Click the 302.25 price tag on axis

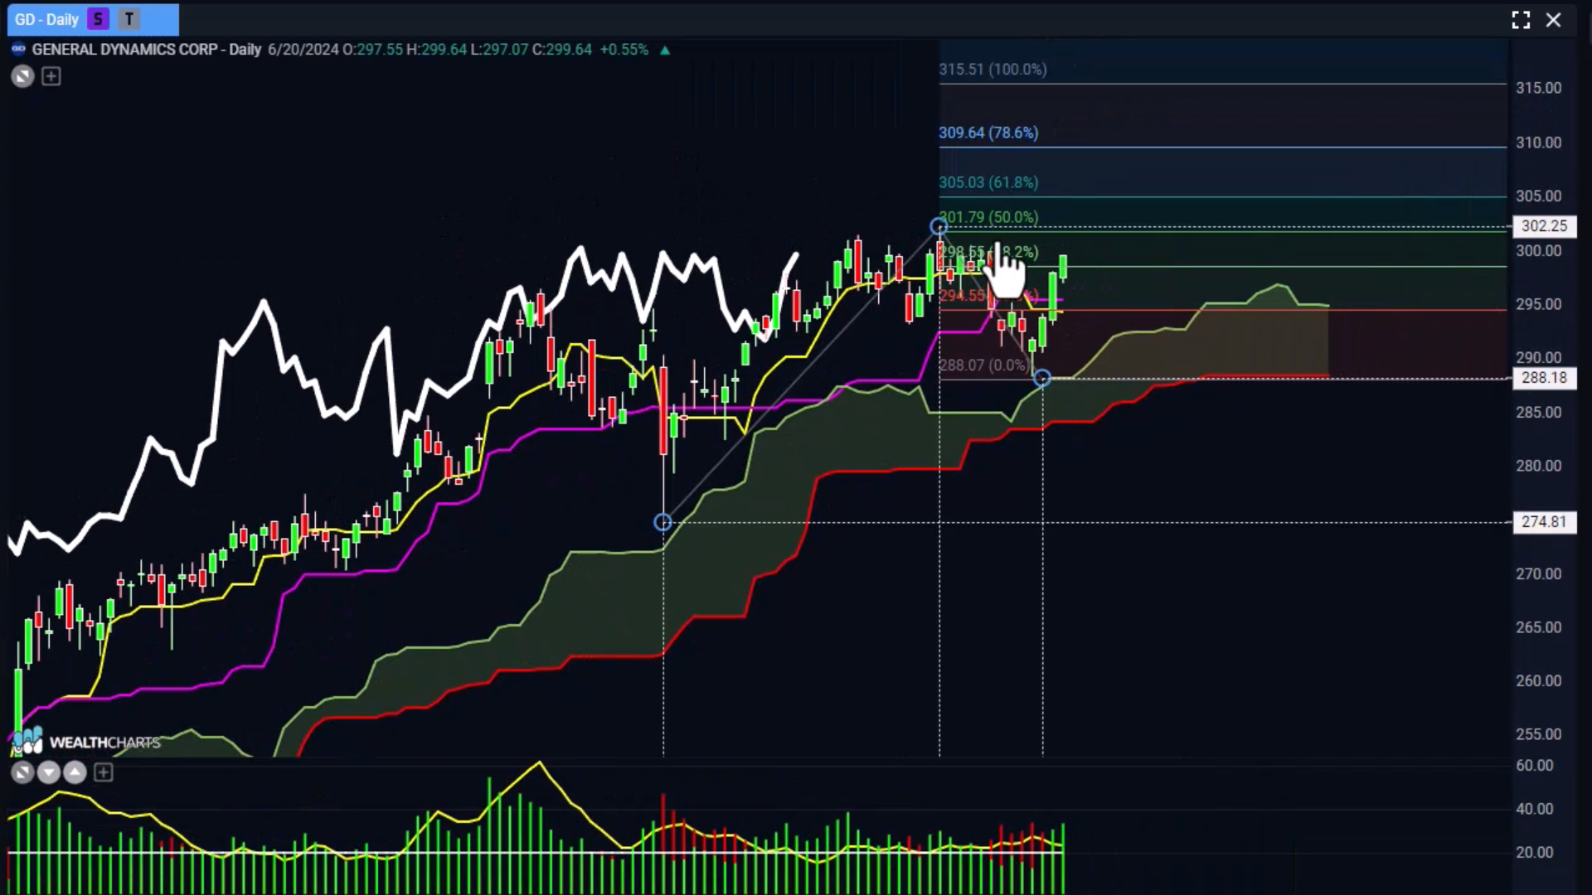coord(1545,226)
